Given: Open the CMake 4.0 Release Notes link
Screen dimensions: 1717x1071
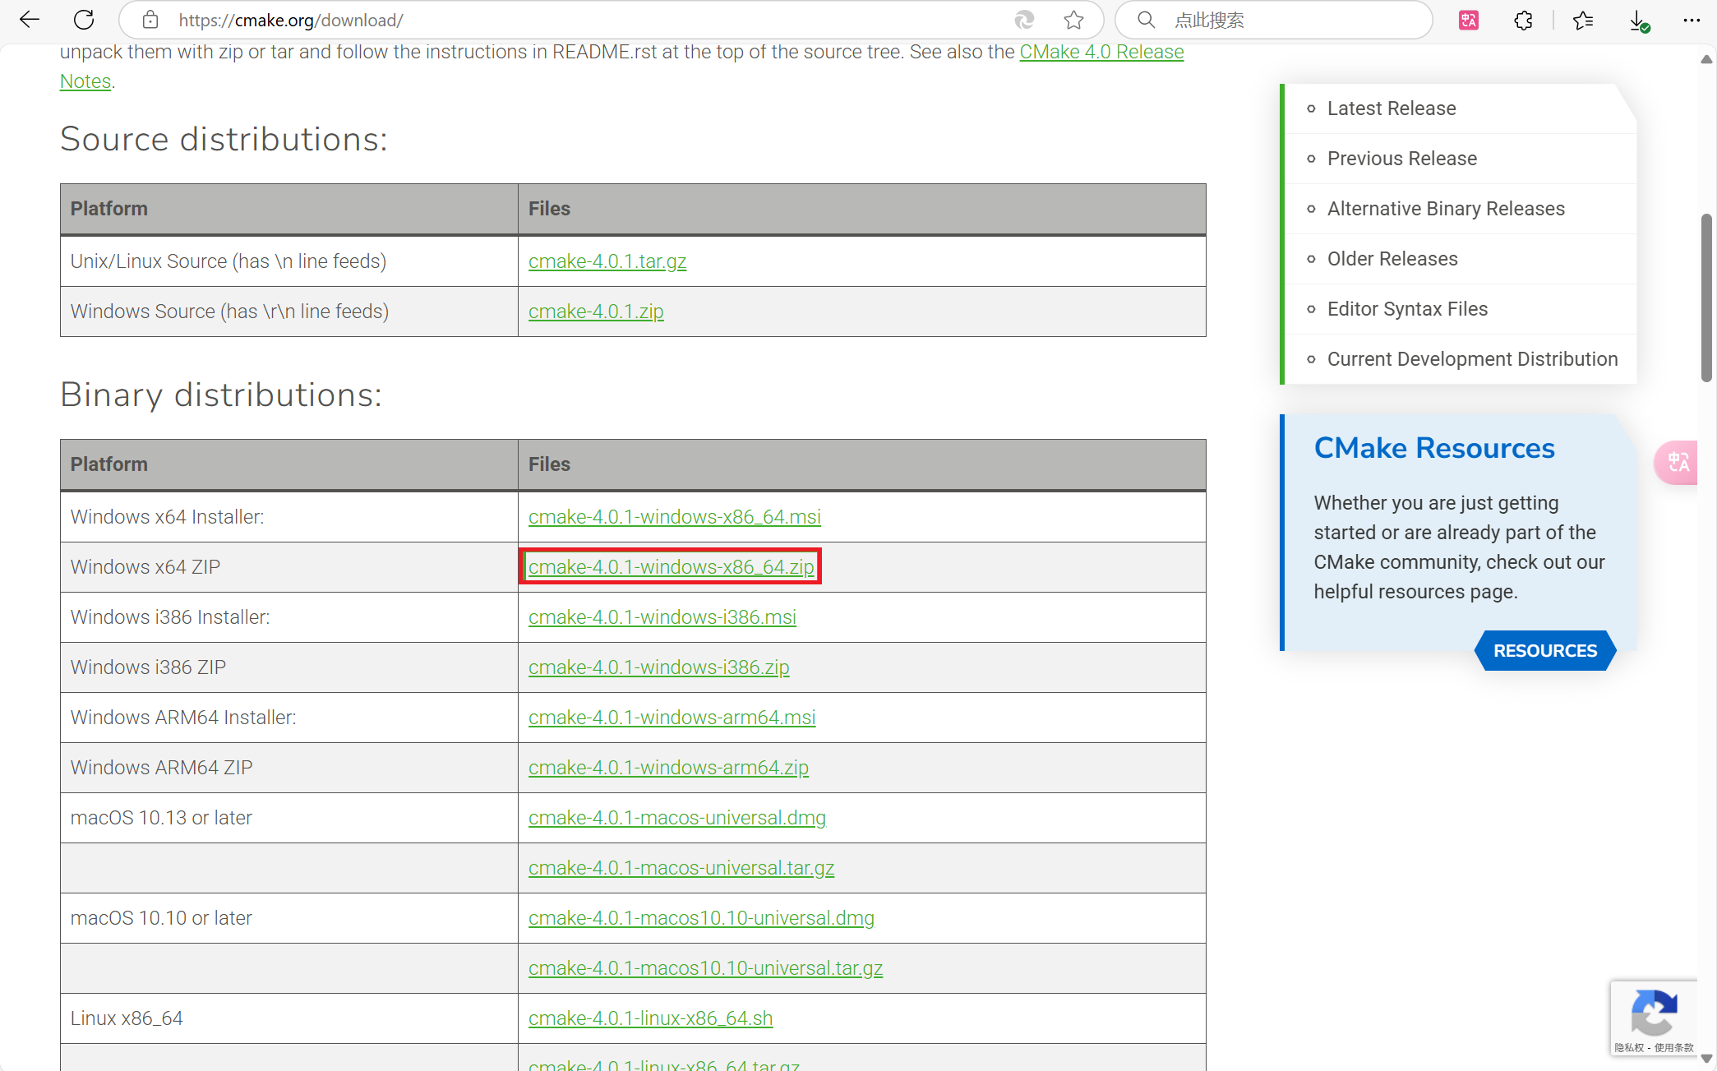Looking at the screenshot, I should 1101,52.
